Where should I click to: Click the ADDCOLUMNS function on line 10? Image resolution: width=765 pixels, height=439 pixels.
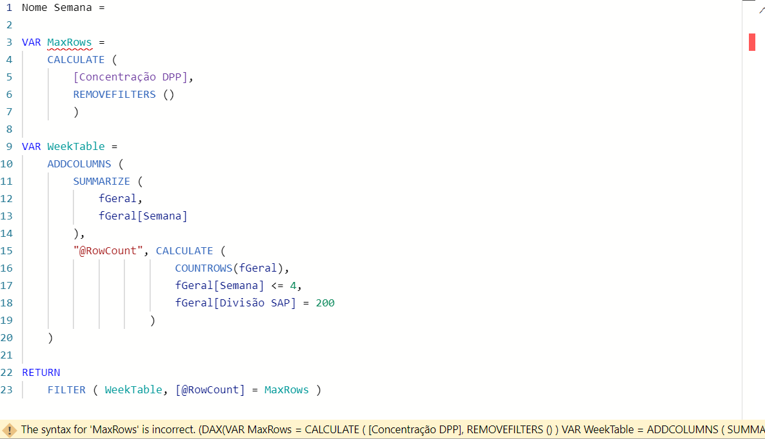click(x=79, y=164)
